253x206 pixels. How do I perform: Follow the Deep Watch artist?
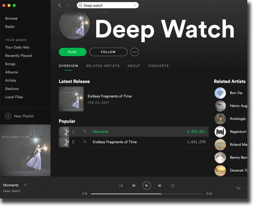(x=108, y=52)
